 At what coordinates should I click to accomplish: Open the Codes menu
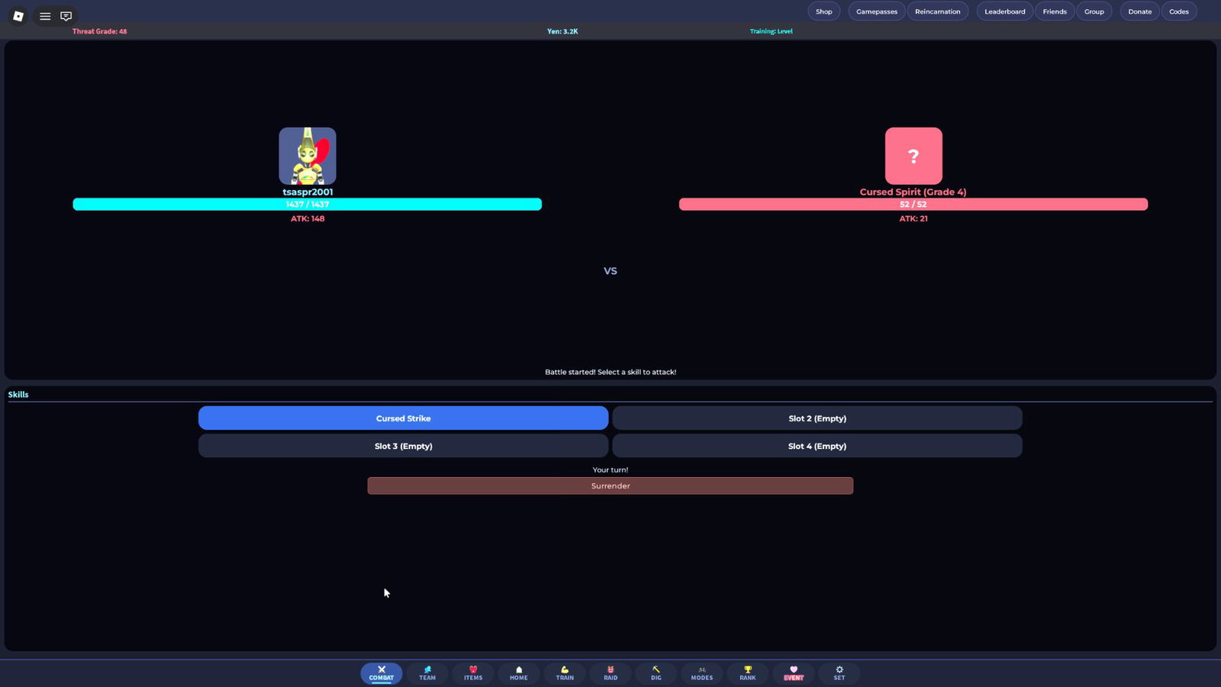pyautogui.click(x=1179, y=11)
